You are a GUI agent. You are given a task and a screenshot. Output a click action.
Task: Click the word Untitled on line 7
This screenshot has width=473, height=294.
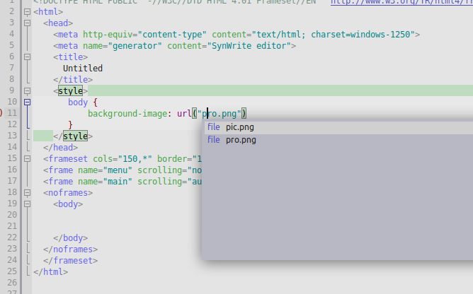click(83, 69)
